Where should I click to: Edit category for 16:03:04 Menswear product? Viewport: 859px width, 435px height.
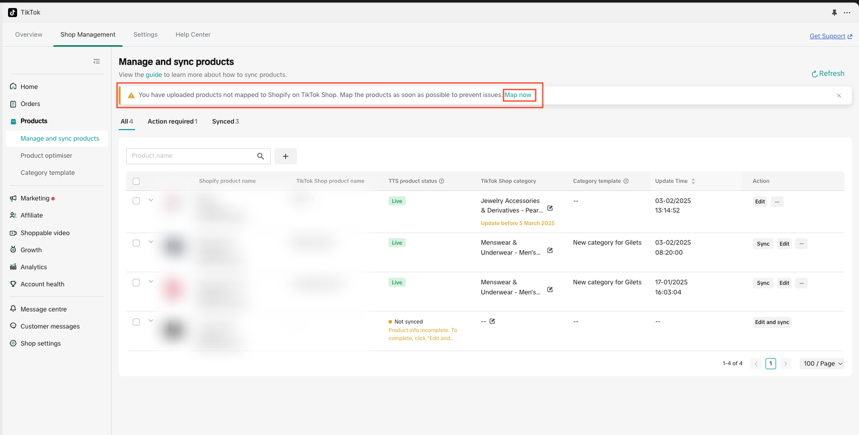pyautogui.click(x=550, y=289)
